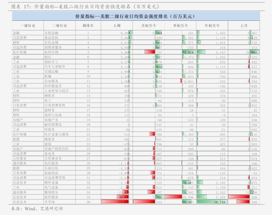Click the green year-to-date bar in the 半导体 row
Image resolution: width=272 pixels, height=215 pixels.
212,202
